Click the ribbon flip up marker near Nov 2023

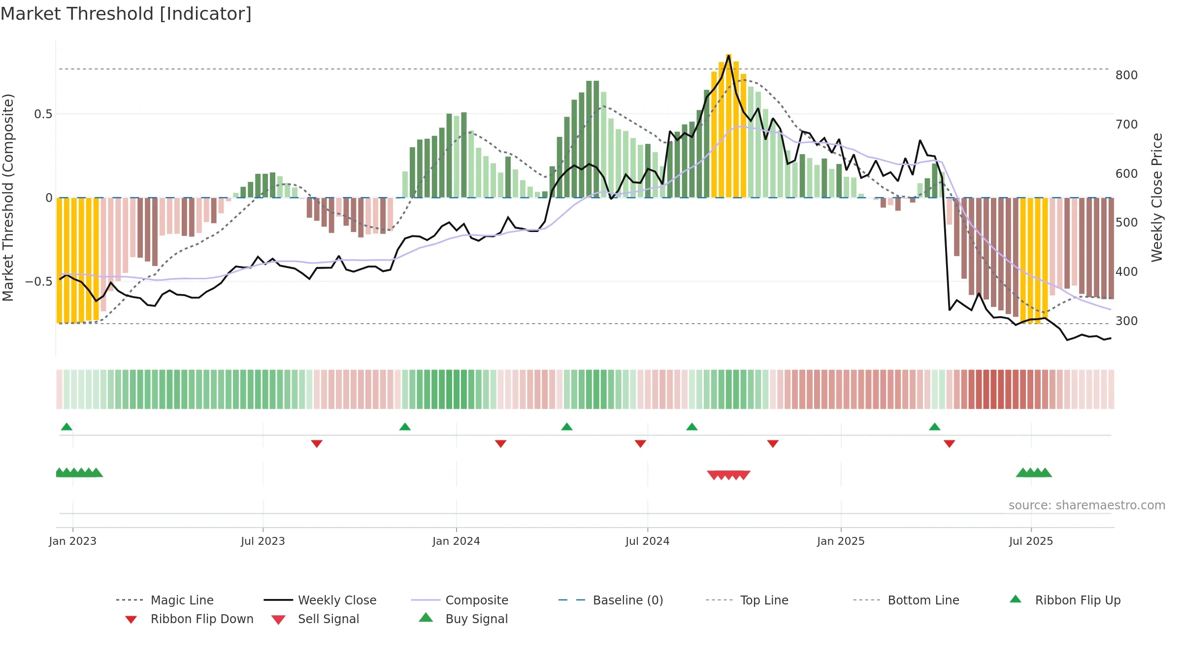pyautogui.click(x=405, y=427)
